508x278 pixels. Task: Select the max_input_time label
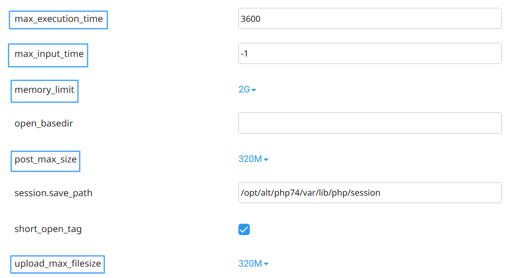(49, 54)
